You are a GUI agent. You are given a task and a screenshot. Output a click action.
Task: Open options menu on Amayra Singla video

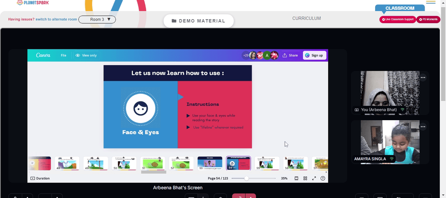tap(423, 127)
